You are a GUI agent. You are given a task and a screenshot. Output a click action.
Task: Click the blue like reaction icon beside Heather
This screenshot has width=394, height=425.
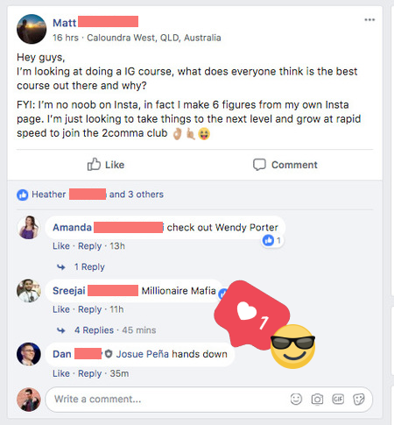[23, 195]
